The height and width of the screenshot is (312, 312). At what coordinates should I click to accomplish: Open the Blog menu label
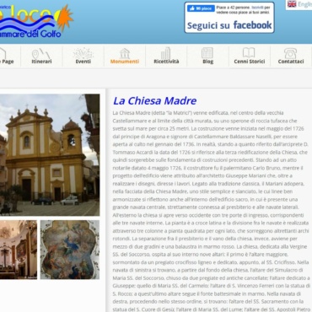tap(208, 62)
